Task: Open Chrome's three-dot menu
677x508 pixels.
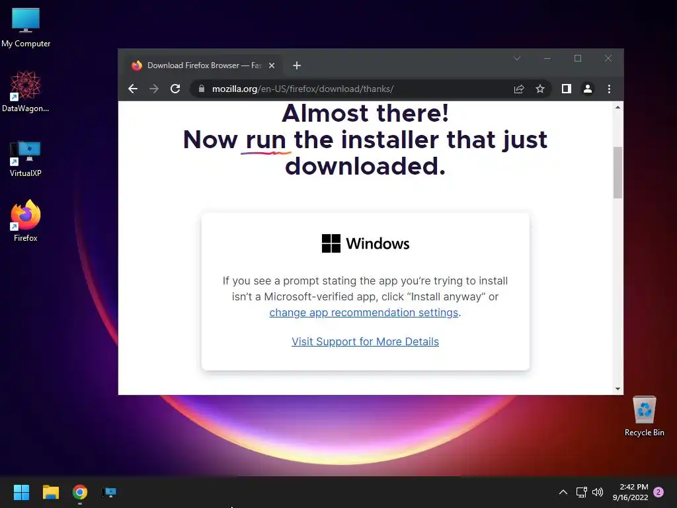Action: [609, 89]
